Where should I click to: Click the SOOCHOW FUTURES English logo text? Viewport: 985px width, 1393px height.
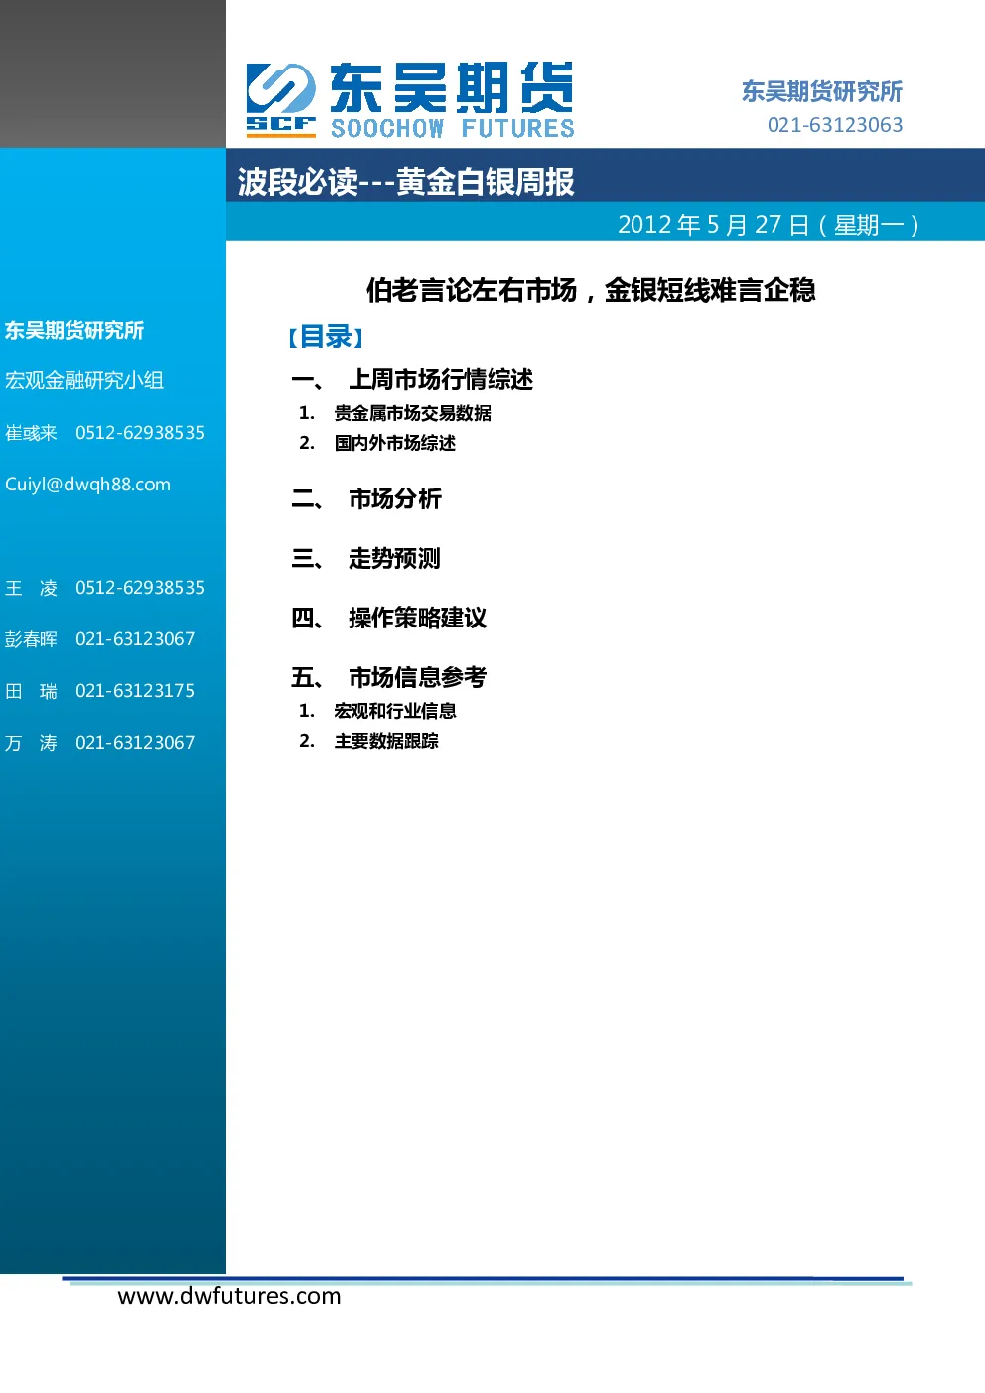[453, 128]
